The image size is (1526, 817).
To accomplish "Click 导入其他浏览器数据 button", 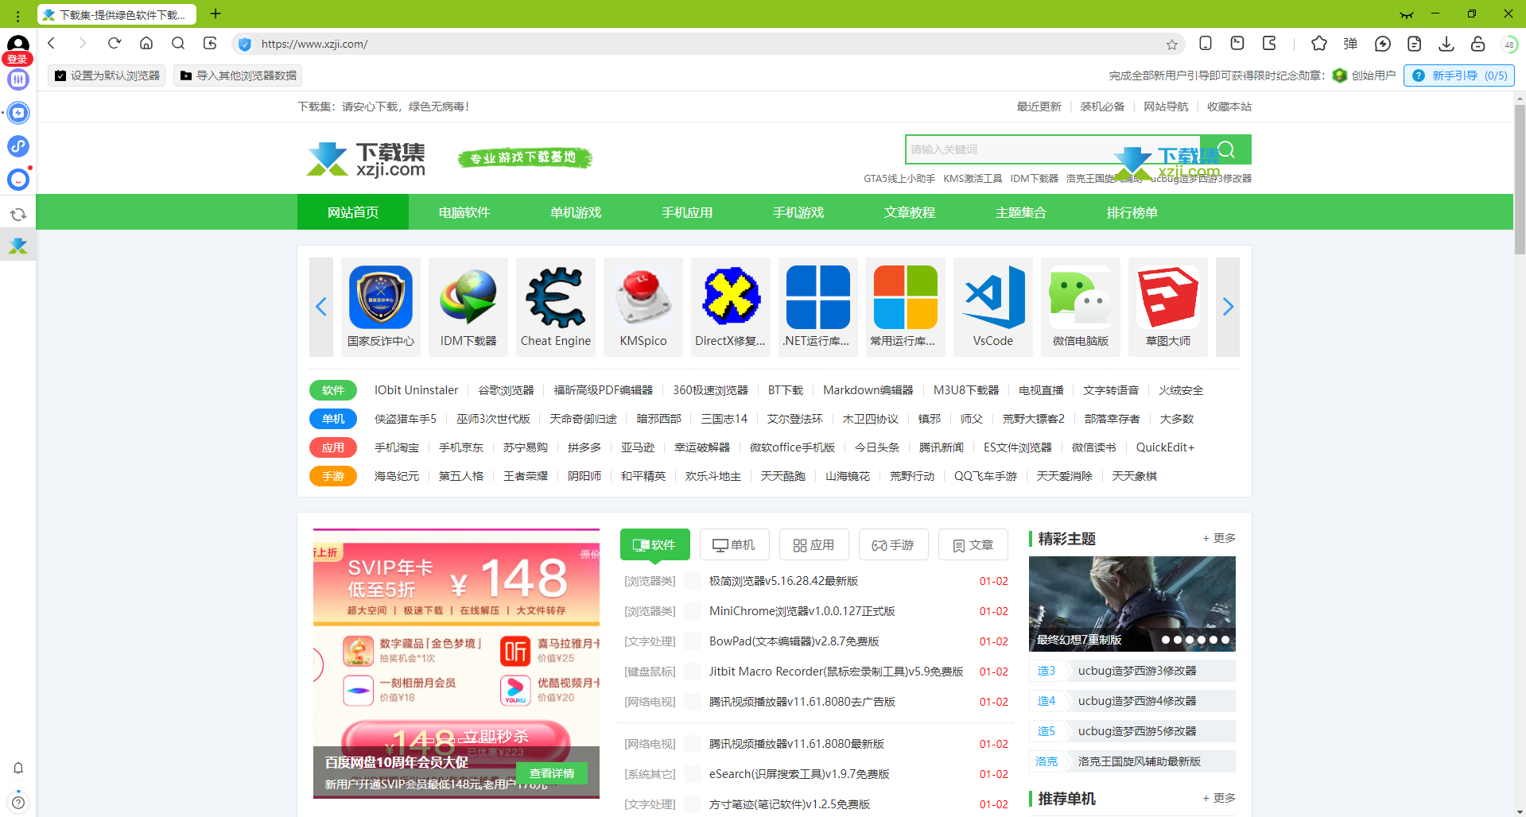I will click(x=238, y=76).
